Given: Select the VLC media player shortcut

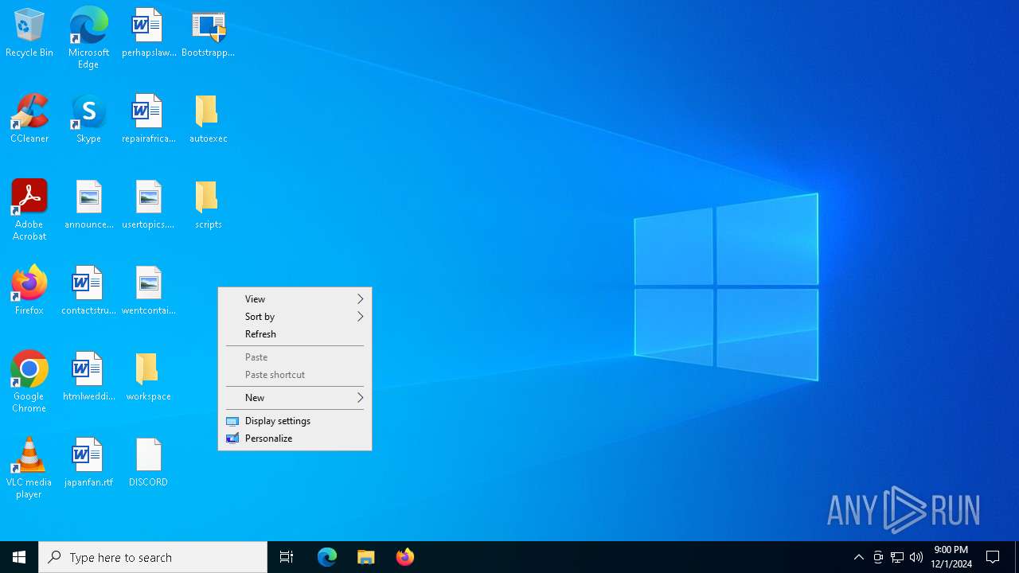Looking at the screenshot, I should 29,468.
